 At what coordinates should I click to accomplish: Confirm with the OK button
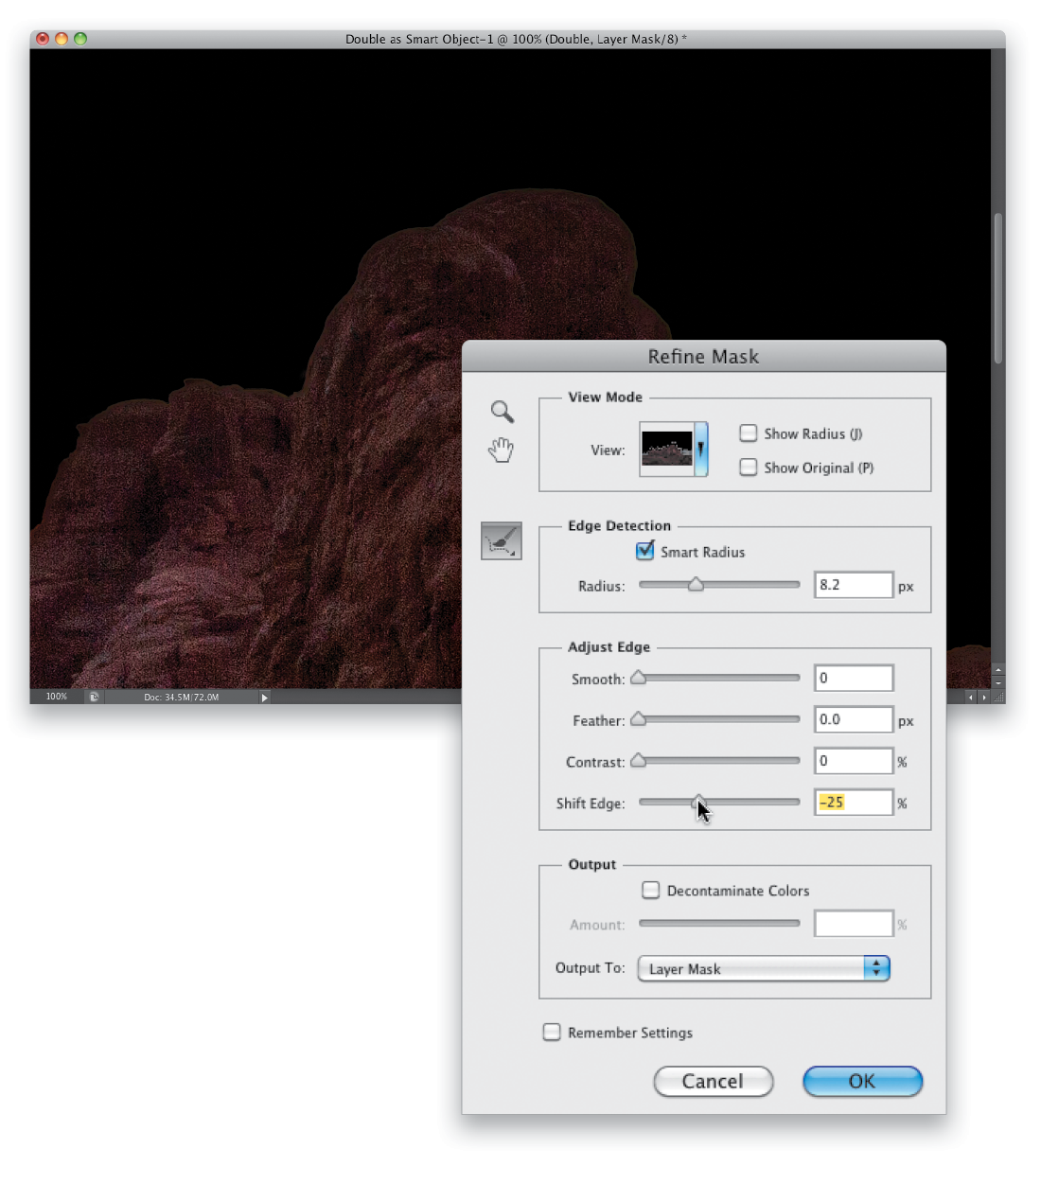tap(862, 1081)
